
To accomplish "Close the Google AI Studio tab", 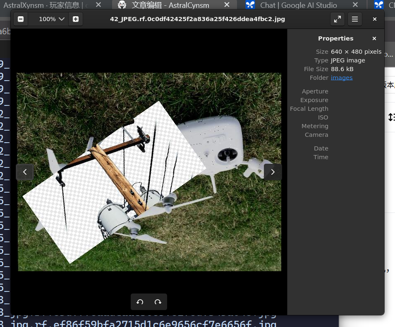I will tap(356, 5).
